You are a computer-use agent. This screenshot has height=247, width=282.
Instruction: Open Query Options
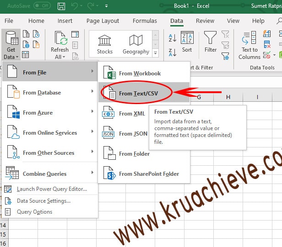point(50,212)
